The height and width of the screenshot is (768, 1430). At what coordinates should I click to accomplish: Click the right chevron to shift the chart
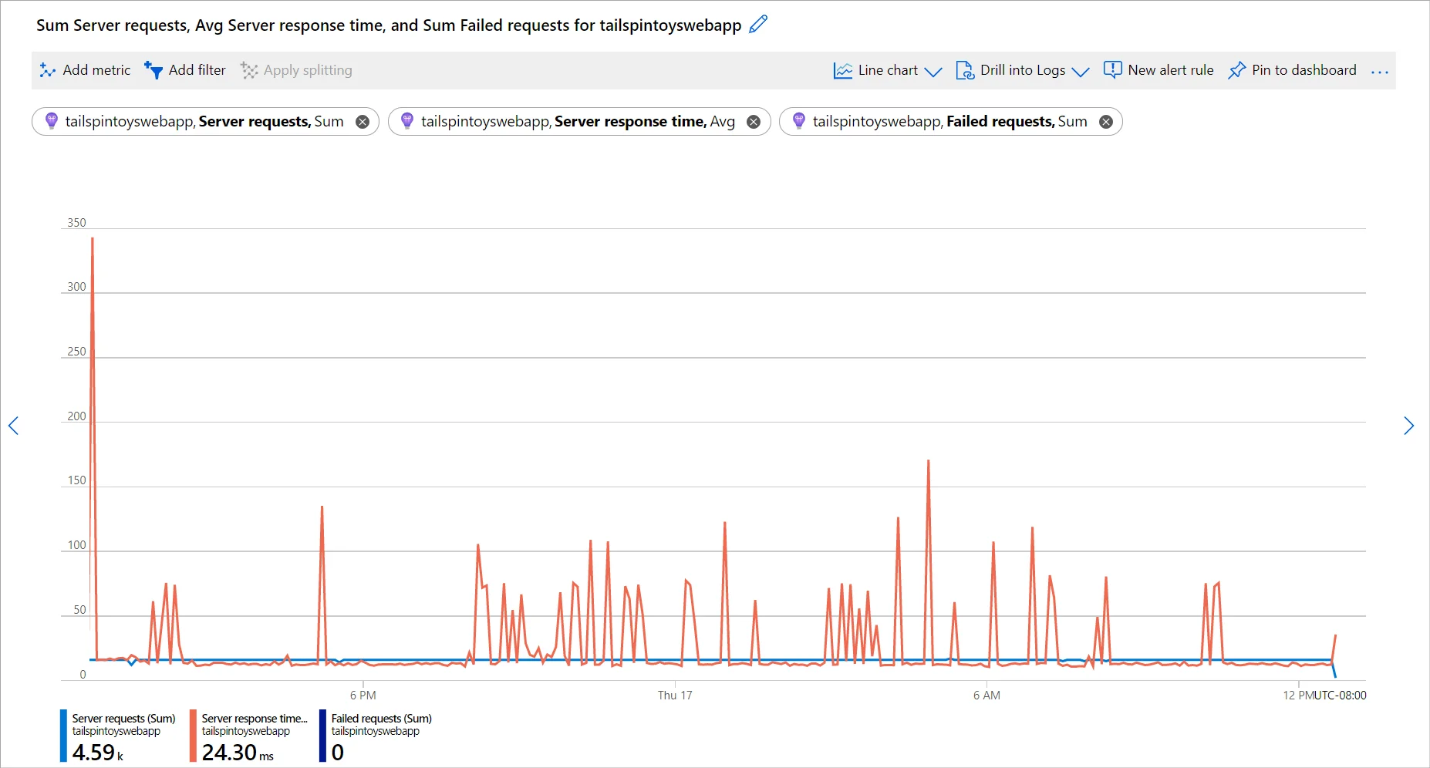point(1409,426)
